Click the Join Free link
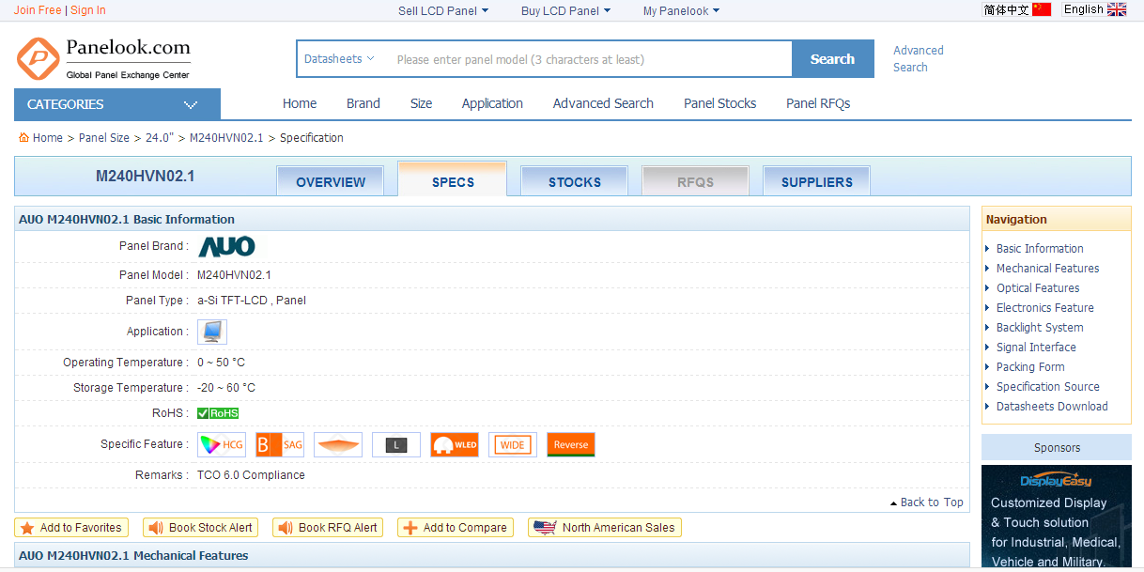Screen dimensions: 1144x572 point(38,10)
